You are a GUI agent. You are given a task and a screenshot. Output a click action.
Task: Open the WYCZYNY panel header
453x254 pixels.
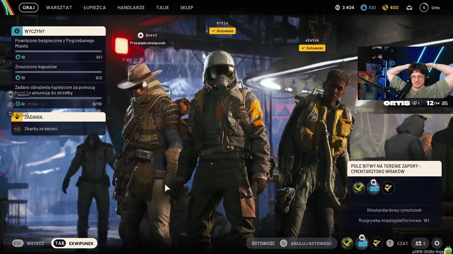(58, 31)
